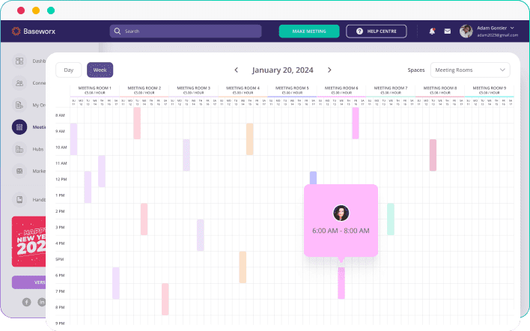
Task: Select the orange booking in Meeting Room 4
Action: 250,139
